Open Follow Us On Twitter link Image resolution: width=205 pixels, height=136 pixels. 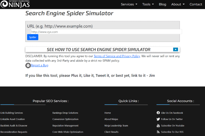pyautogui.click(x=172, y=119)
